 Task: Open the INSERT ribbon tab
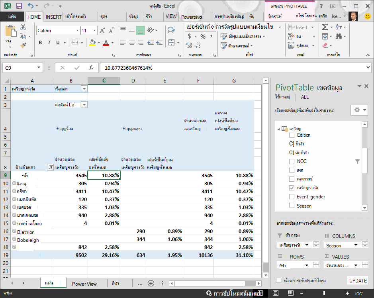[x=53, y=17]
